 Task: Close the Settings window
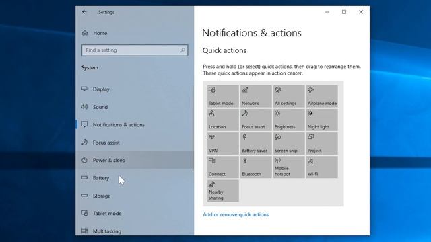point(361,12)
